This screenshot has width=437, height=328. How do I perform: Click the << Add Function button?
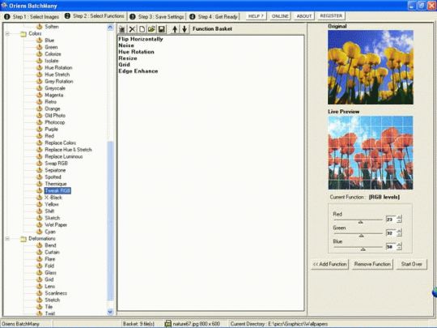(329, 264)
